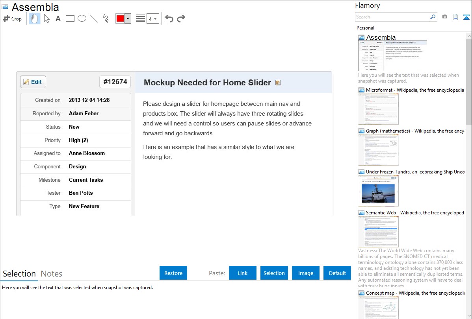The width and height of the screenshot is (472, 319).
Task: Switch to the Notes tab
Action: click(x=52, y=274)
